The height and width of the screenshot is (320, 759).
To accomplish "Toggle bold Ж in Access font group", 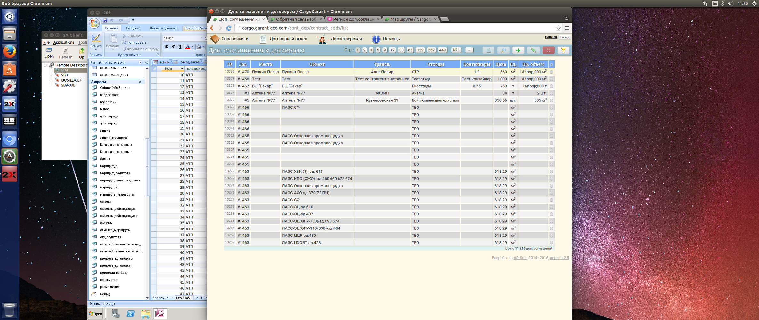I will click(166, 47).
